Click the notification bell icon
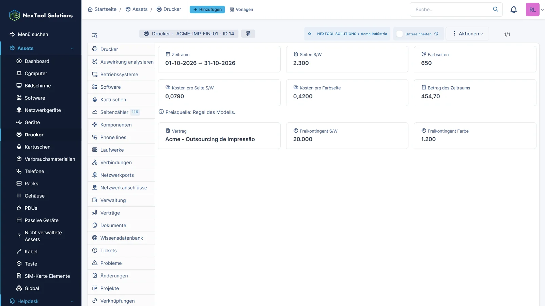Image resolution: width=545 pixels, height=306 pixels. coord(514,10)
